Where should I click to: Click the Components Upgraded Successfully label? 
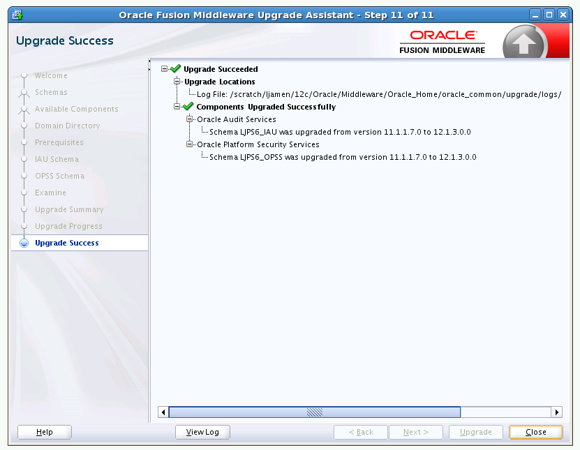266,107
